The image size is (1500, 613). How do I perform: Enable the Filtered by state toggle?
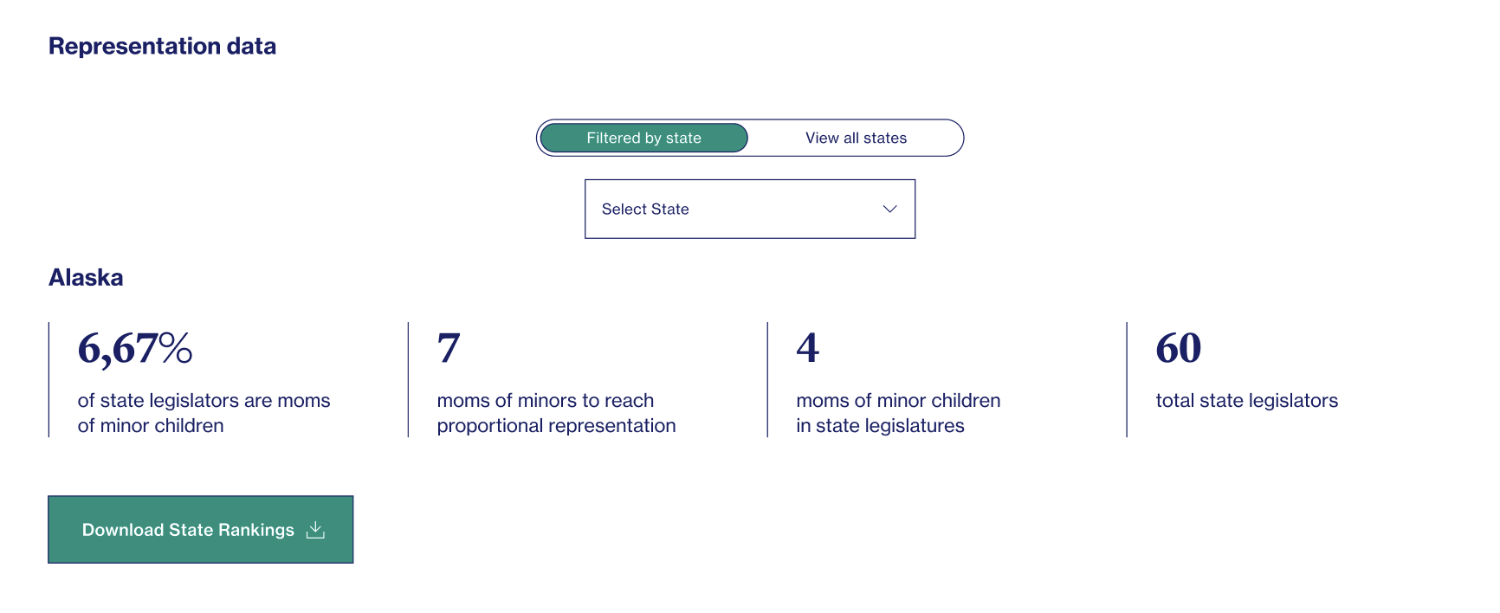[643, 138]
